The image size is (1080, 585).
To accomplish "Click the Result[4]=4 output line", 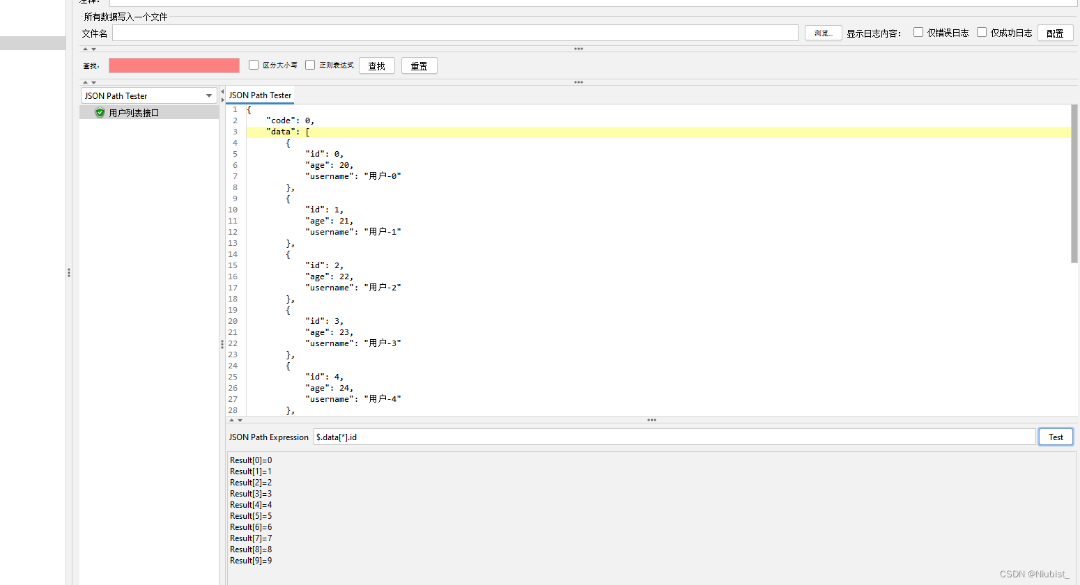I will (x=251, y=505).
